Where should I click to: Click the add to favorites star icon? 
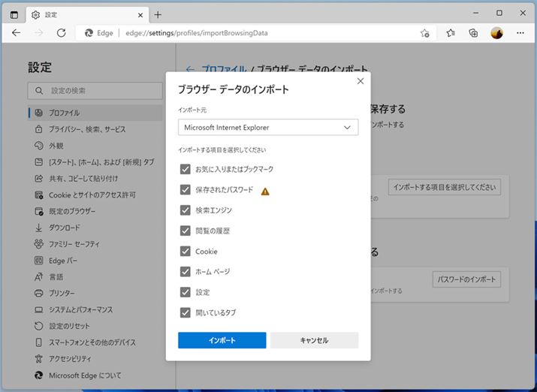424,33
